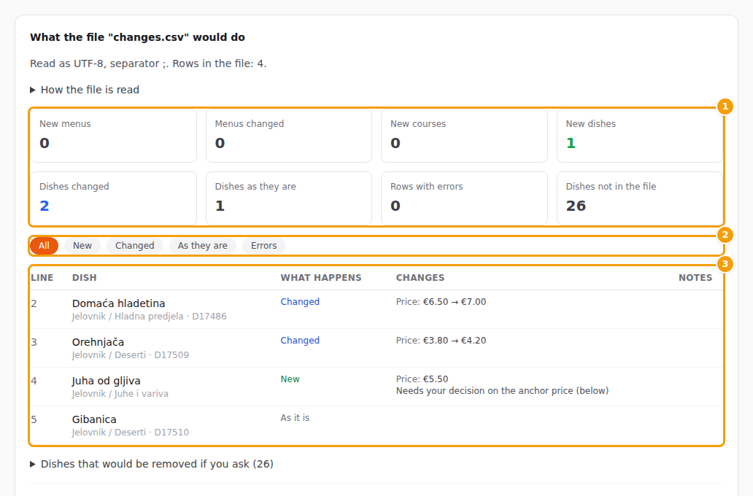Screen dimensions: 753x496
Task: Click "Price: €5.50" in the Juha od gljiva row
Action: click(422, 379)
